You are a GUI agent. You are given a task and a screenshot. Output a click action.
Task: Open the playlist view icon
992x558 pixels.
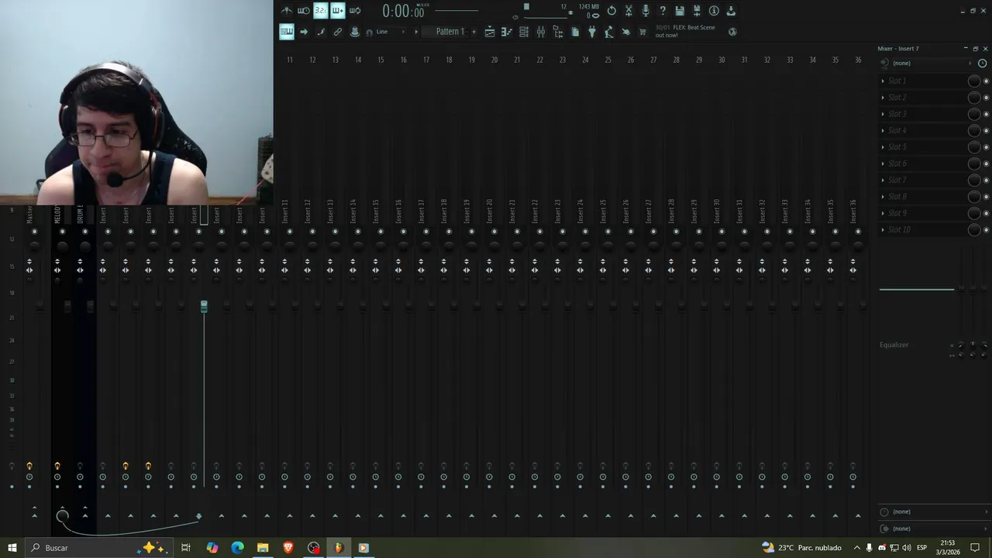pos(490,32)
